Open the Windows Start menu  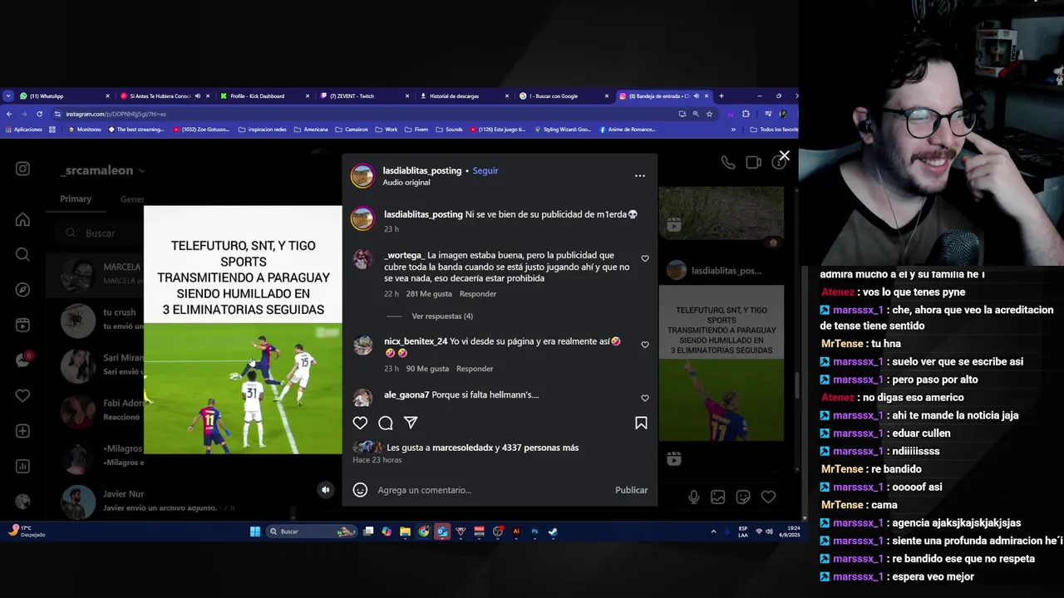pyautogui.click(x=255, y=532)
